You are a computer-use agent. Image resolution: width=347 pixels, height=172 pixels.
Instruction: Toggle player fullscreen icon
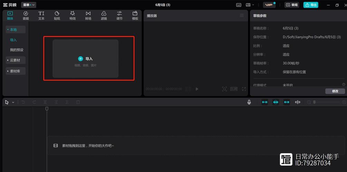[244, 89]
